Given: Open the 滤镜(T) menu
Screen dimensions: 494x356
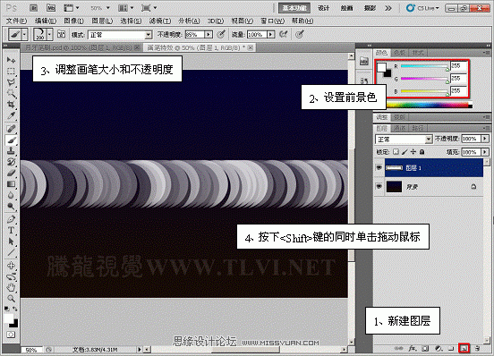Looking at the screenshot, I should (160, 21).
